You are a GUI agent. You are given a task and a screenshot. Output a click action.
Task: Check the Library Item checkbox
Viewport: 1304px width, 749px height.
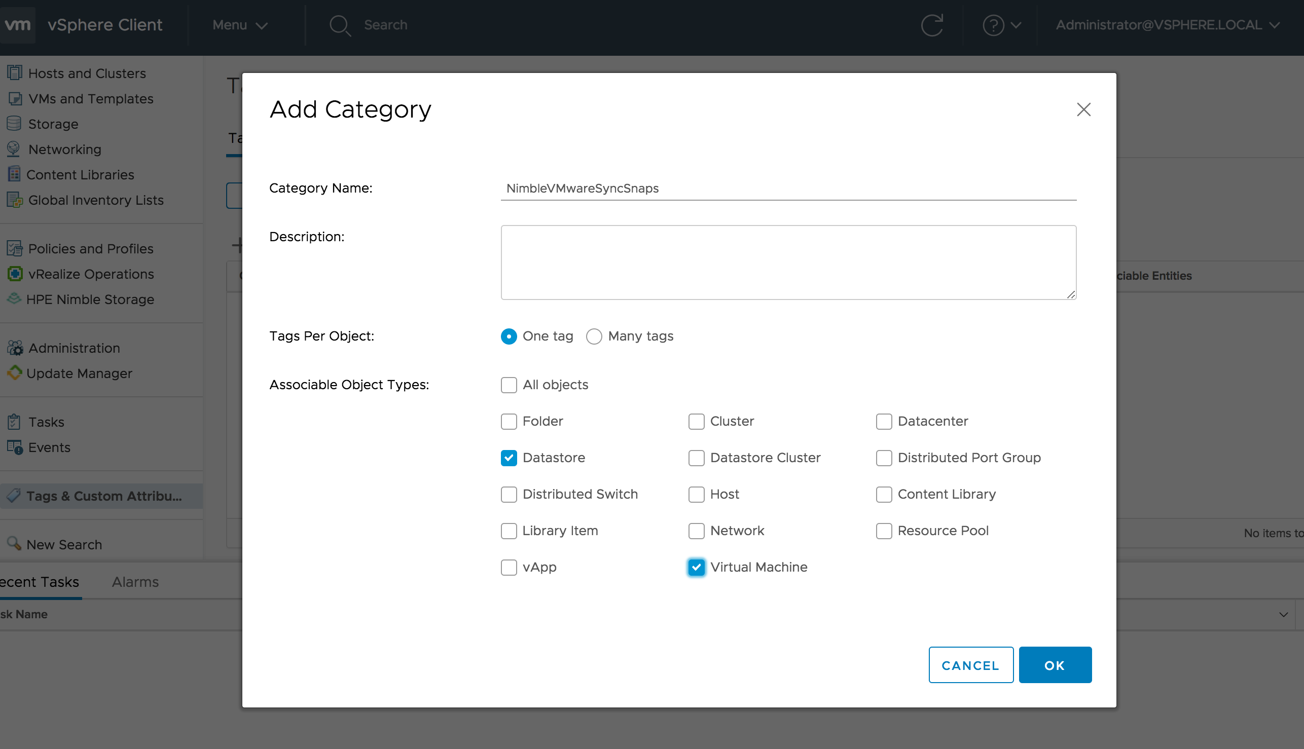(x=509, y=531)
